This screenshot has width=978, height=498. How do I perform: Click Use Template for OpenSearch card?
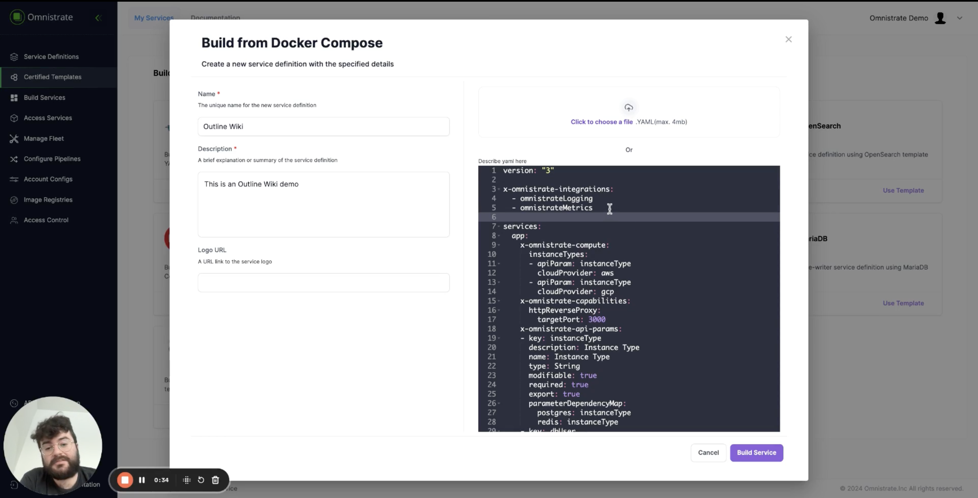coord(903,190)
